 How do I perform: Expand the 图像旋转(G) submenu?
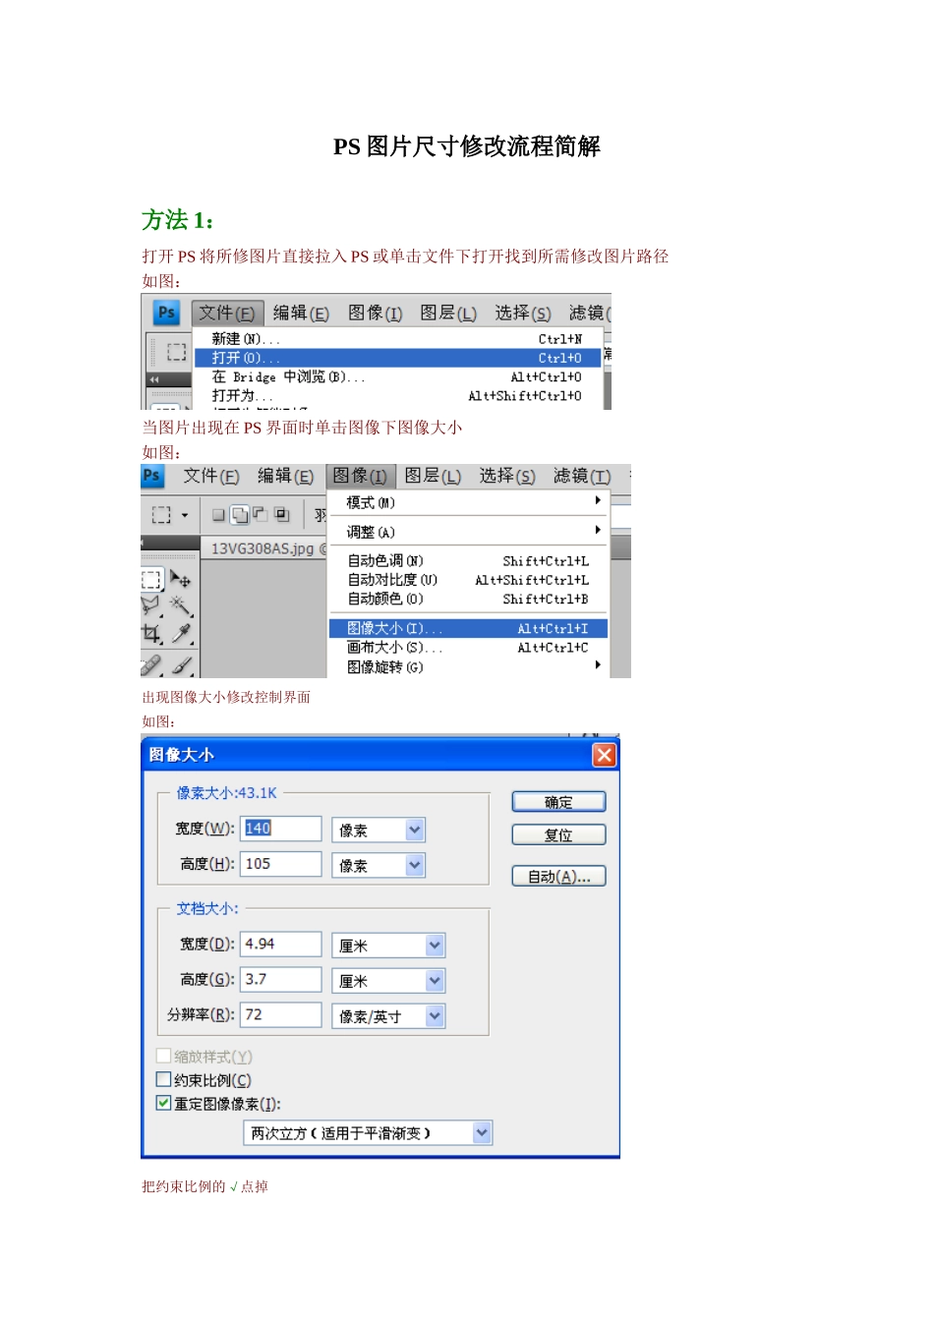point(470,667)
